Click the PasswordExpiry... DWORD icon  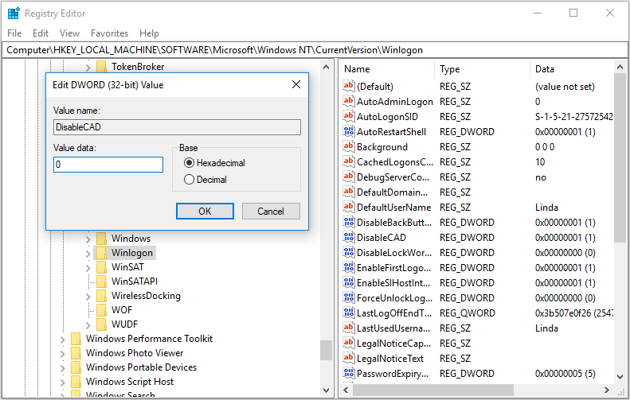click(348, 373)
